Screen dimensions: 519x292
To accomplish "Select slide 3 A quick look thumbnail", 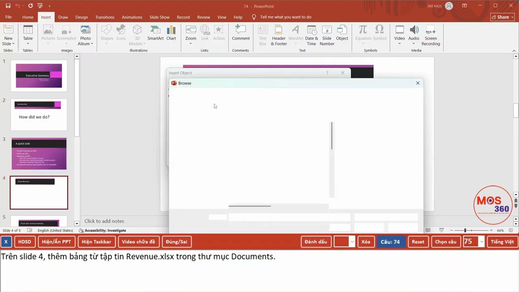I will (x=39, y=153).
